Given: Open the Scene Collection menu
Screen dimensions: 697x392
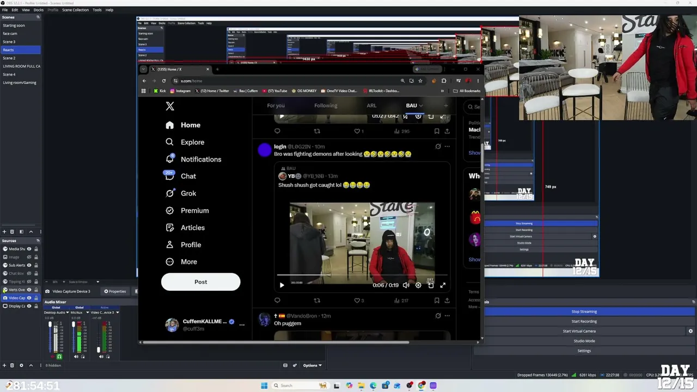Looking at the screenshot, I should point(75,10).
